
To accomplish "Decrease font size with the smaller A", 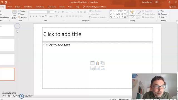I will (x=59, y=12).
